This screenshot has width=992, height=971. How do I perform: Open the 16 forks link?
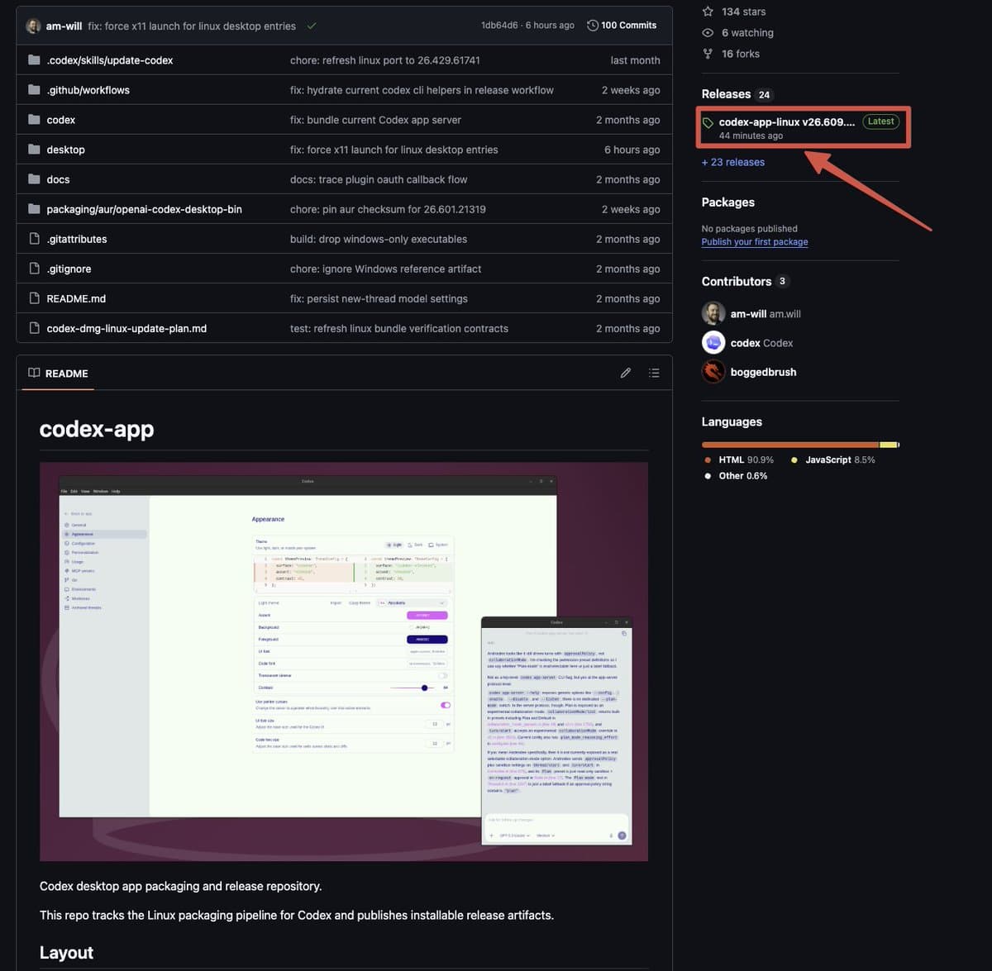click(x=740, y=54)
